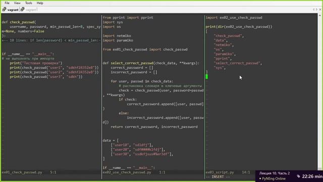323x182 pixels.
Task: Click the "pprint" list entry
Action: point(223,59)
